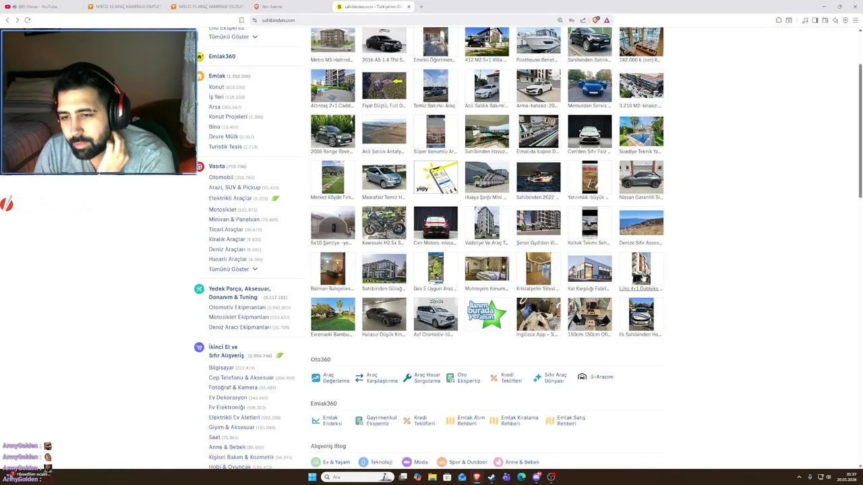Open the Kawasaki H2 SX listing thumbnail
Image resolution: width=863 pixels, height=485 pixels.
click(x=384, y=223)
